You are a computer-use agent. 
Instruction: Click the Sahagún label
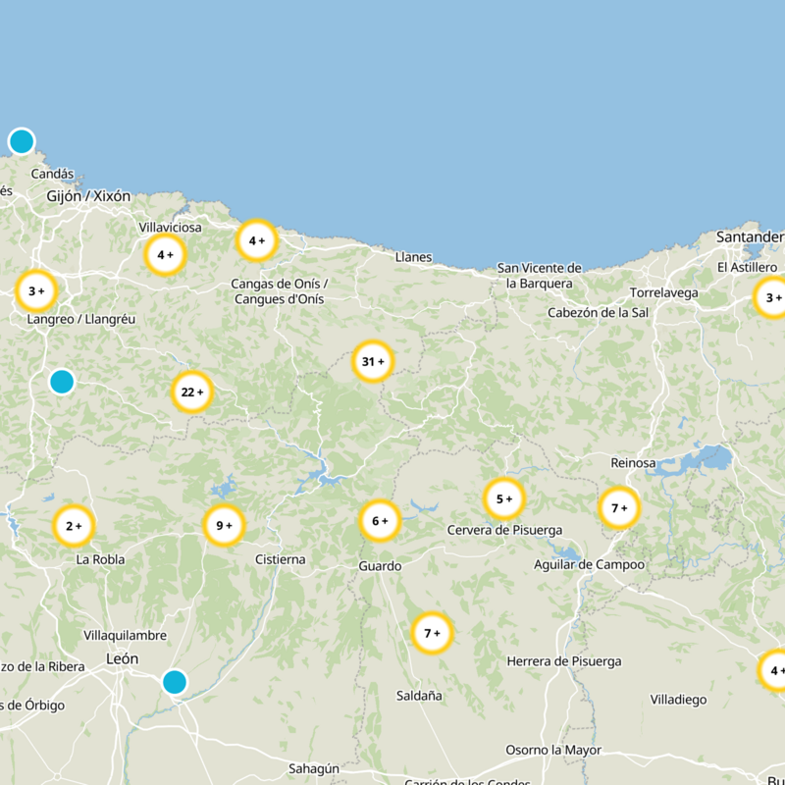(314, 768)
